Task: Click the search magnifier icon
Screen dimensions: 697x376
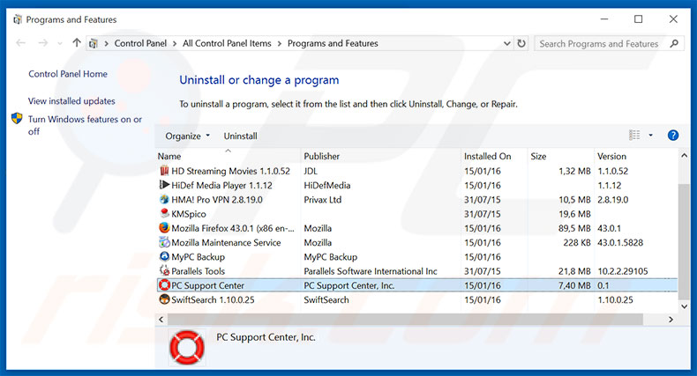Action: pyautogui.click(x=674, y=43)
